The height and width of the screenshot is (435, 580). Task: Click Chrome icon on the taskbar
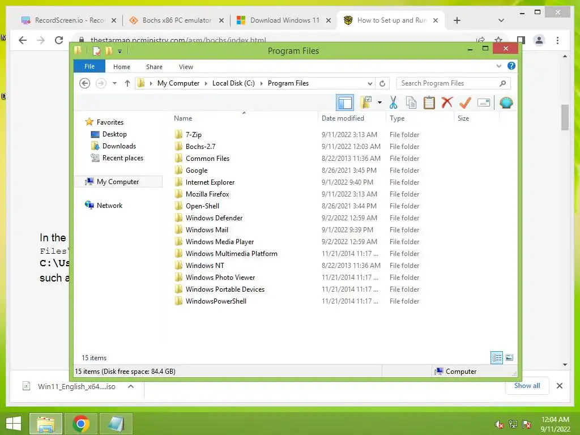(x=81, y=424)
